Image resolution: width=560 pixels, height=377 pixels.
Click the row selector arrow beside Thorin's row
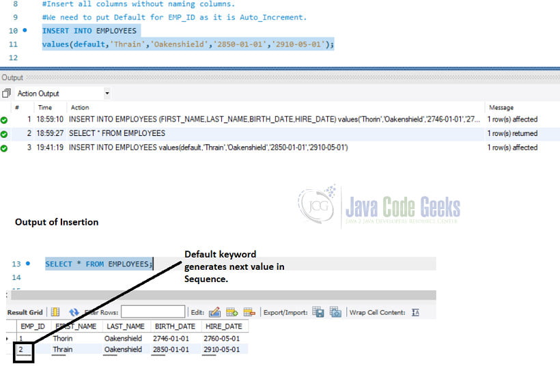click(x=7, y=338)
